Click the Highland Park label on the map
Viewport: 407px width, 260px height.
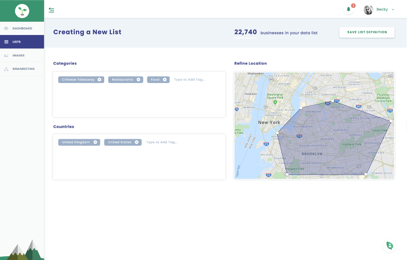[x=352, y=144]
